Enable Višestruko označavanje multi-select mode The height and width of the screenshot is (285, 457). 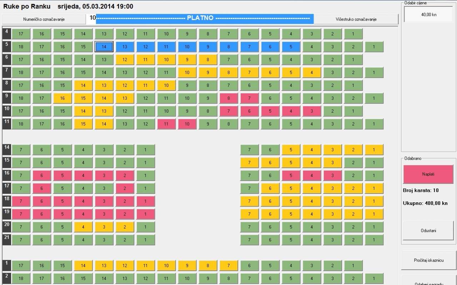pyautogui.click(x=356, y=19)
